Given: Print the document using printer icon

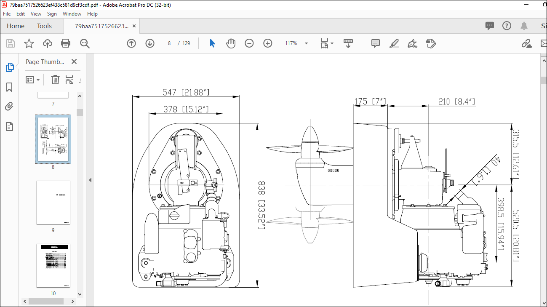Looking at the screenshot, I should tap(66, 43).
